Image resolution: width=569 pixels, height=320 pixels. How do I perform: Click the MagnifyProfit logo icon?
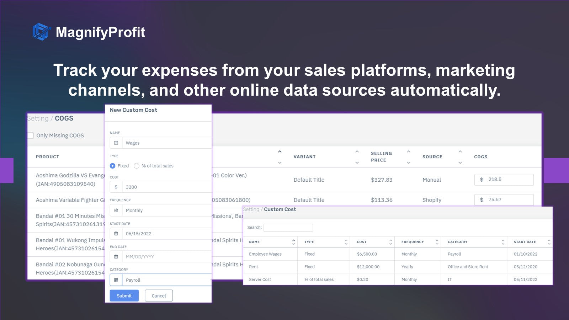pos(42,32)
